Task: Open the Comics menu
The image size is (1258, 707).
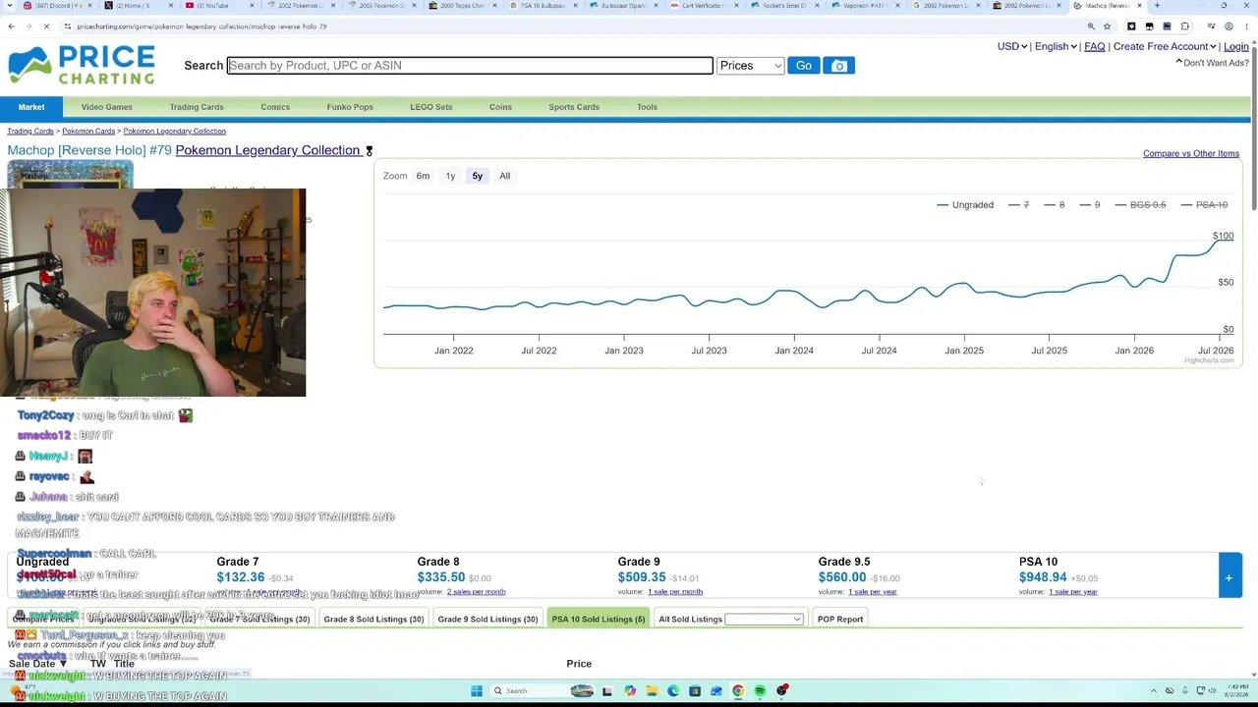Action: pos(275,107)
